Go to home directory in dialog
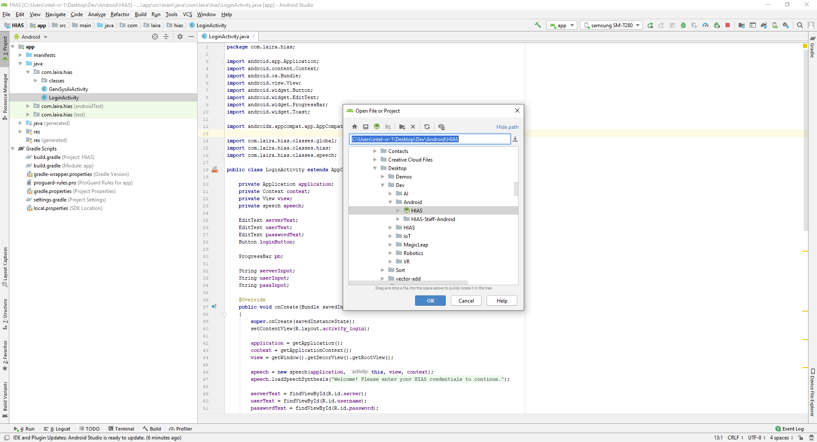This screenshot has width=817, height=442. (355, 127)
